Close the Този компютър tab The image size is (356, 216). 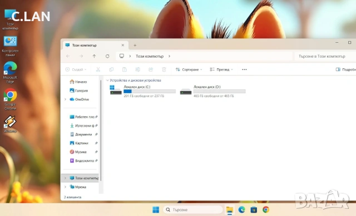pos(123,45)
